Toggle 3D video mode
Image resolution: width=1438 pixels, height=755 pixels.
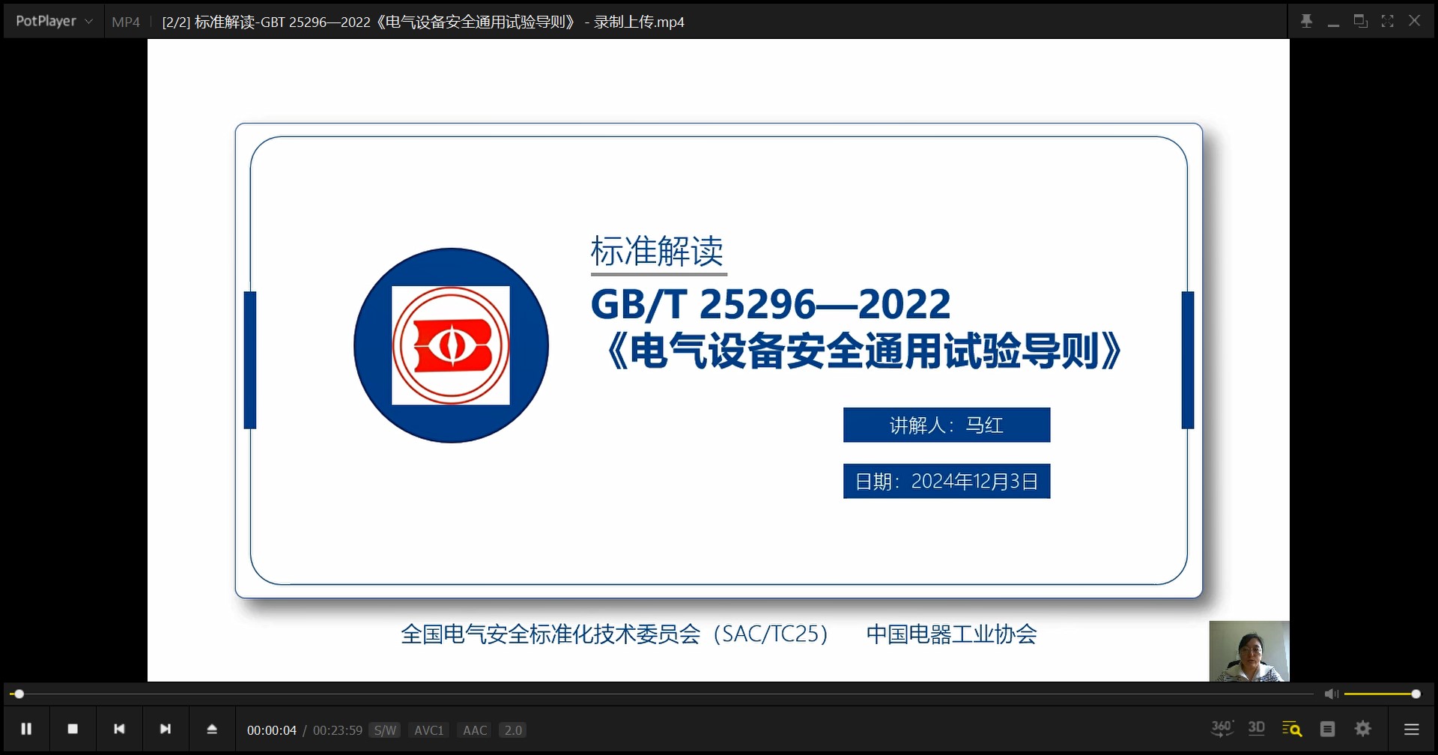tap(1257, 728)
